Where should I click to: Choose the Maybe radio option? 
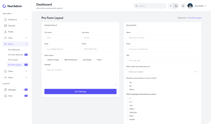tap(127, 89)
